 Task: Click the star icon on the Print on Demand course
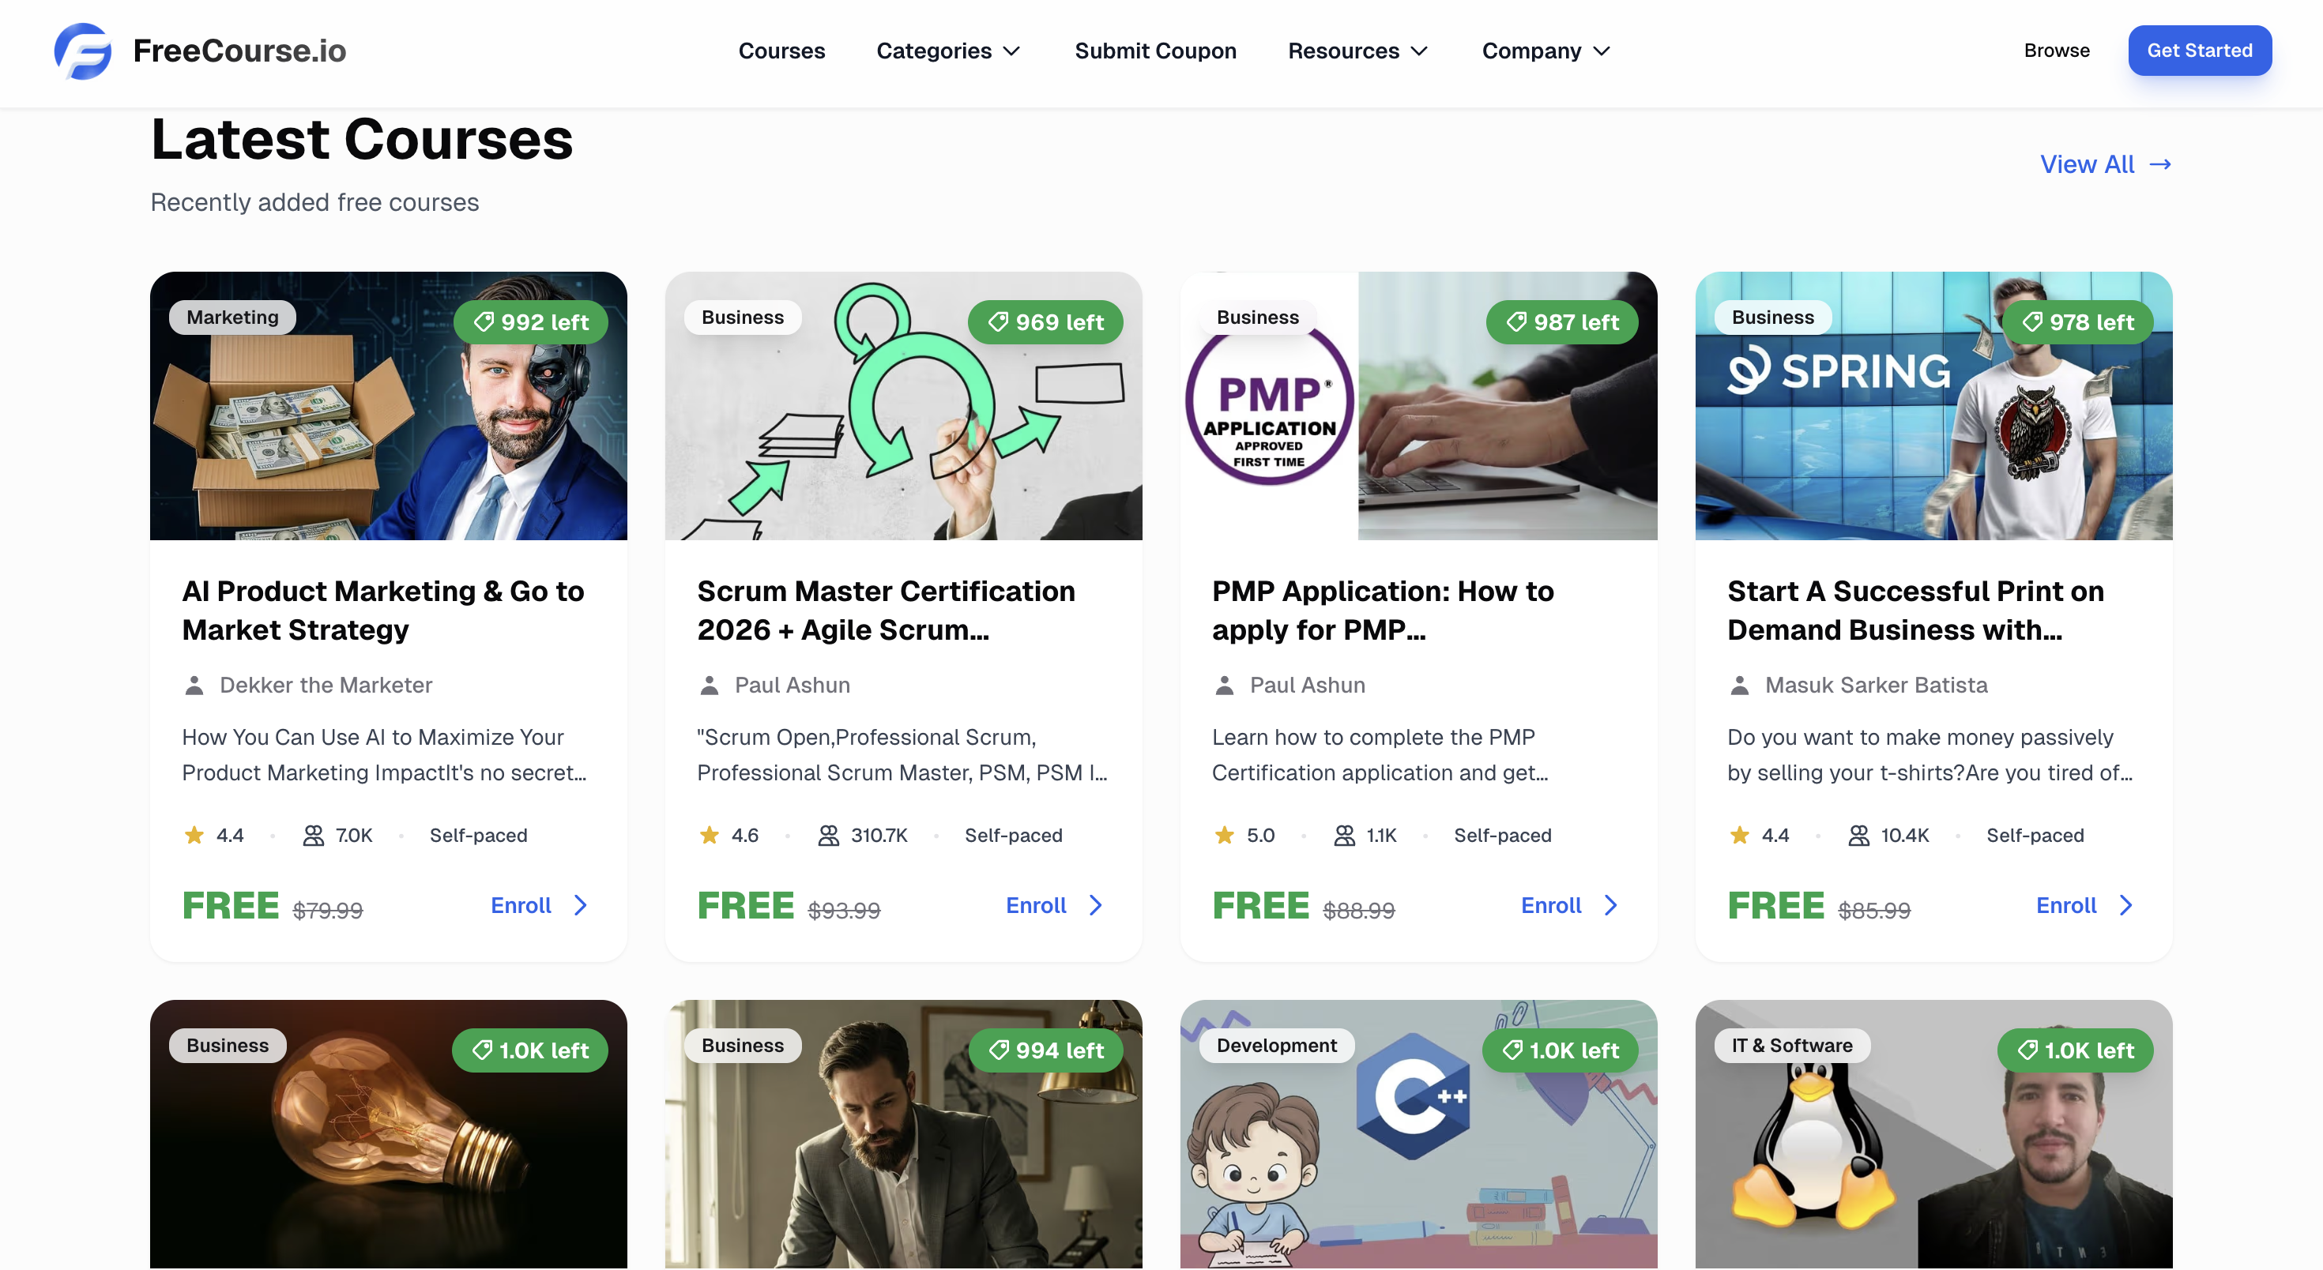[x=1738, y=835]
